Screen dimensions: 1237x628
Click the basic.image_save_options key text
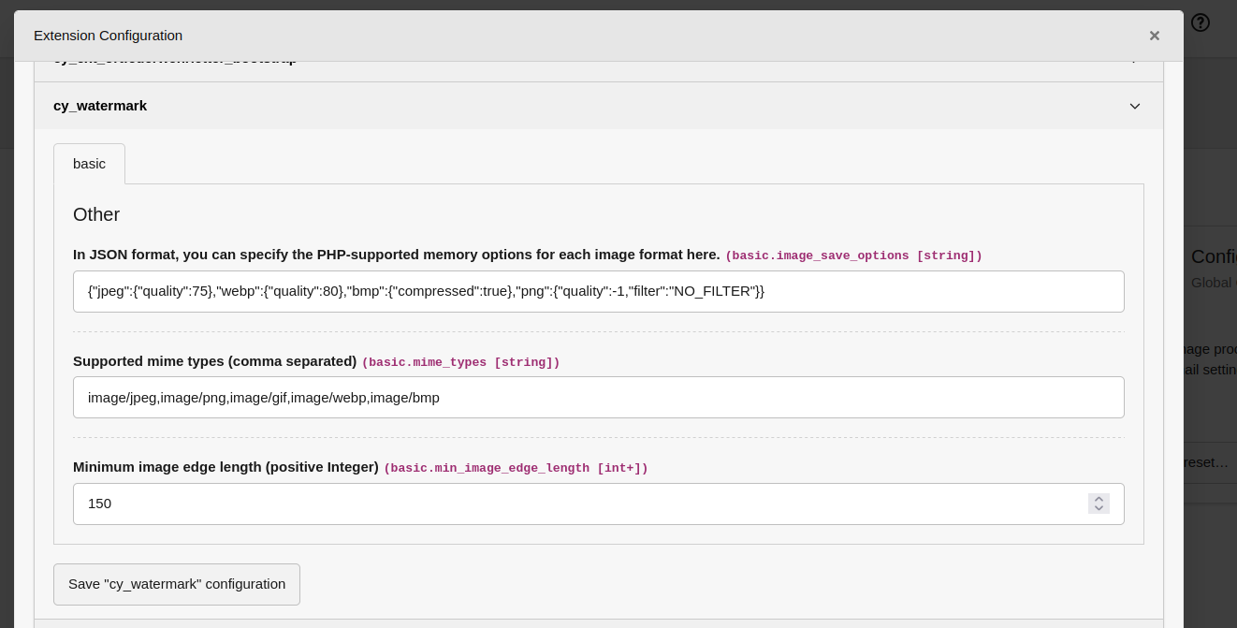(x=853, y=256)
